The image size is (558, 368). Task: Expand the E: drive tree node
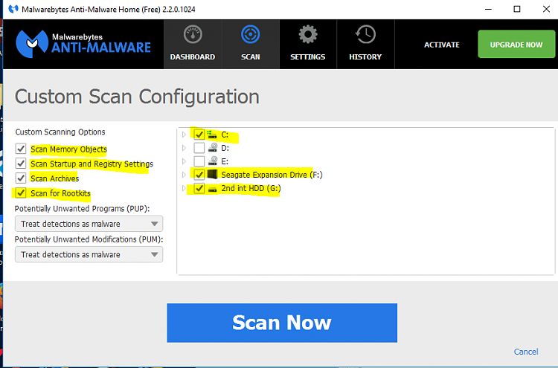point(184,161)
